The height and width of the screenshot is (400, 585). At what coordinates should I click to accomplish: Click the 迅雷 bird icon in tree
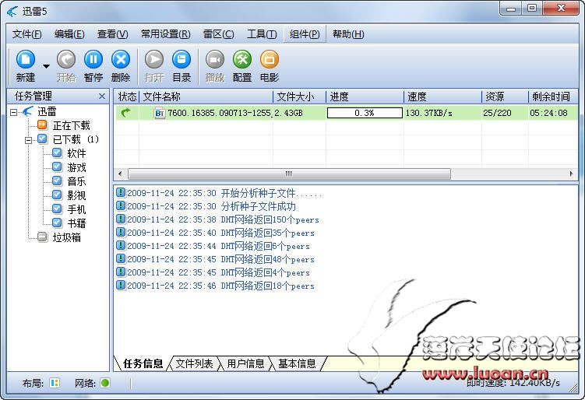(x=28, y=111)
